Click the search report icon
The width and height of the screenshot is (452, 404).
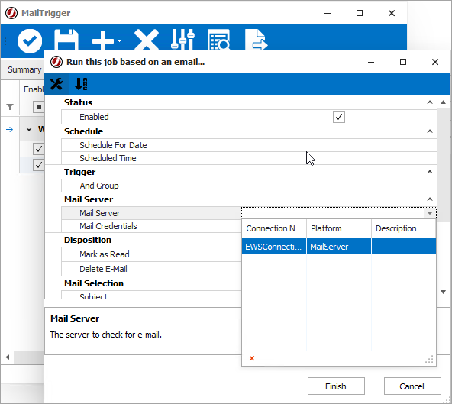(x=219, y=40)
